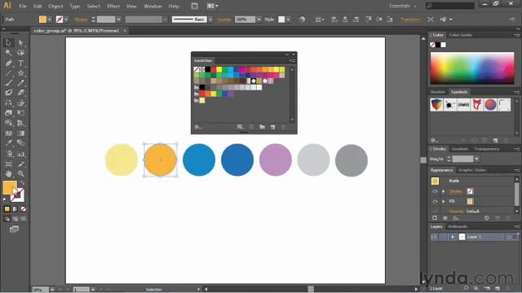The height and width of the screenshot is (293, 522).
Task: Open Swatch Libraries menu in Swatches panel
Action: tap(197, 127)
